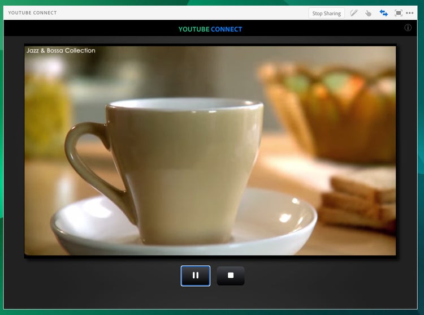Click the Jazz & Bossa Collection video frame
This screenshot has width=424, height=315.
[x=210, y=150]
